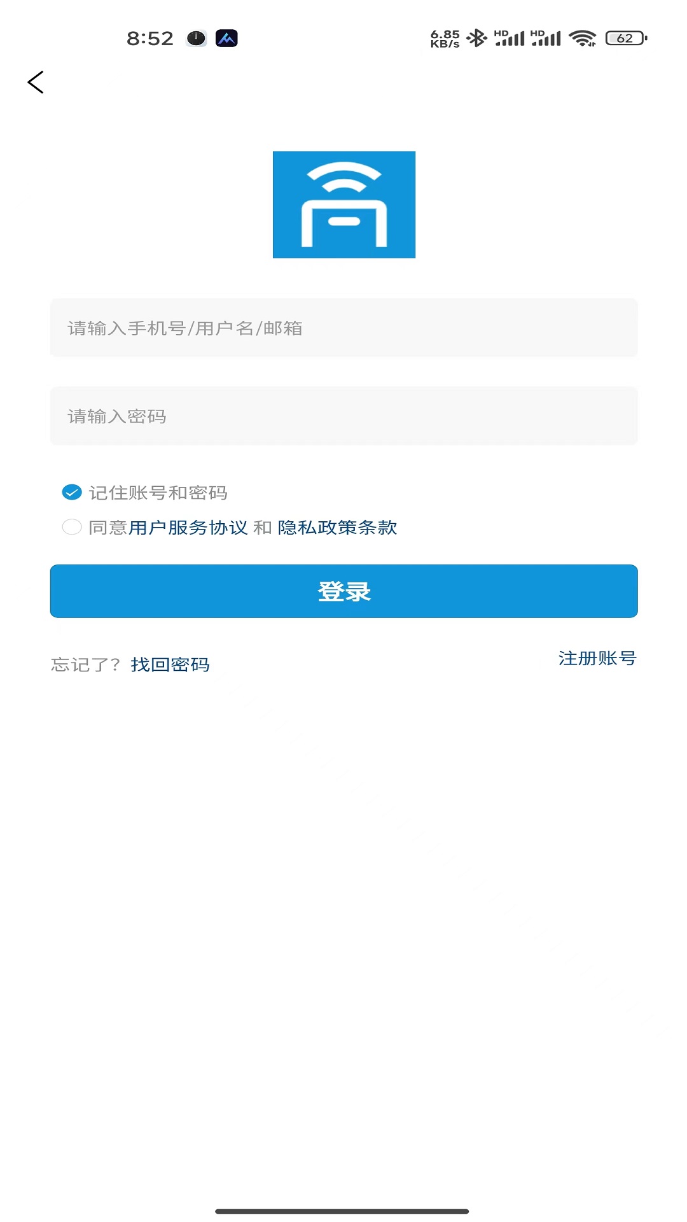Check the 同意 agreement checkbox

pyautogui.click(x=72, y=527)
